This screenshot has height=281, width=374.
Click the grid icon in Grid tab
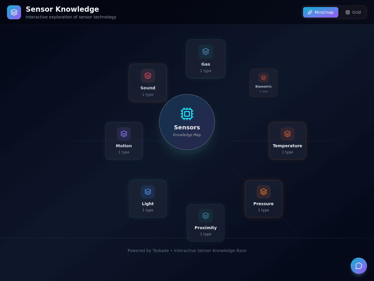pos(348,12)
